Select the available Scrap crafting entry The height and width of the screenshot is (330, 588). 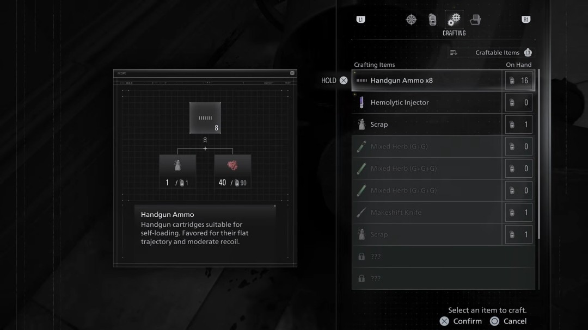[x=427, y=124]
